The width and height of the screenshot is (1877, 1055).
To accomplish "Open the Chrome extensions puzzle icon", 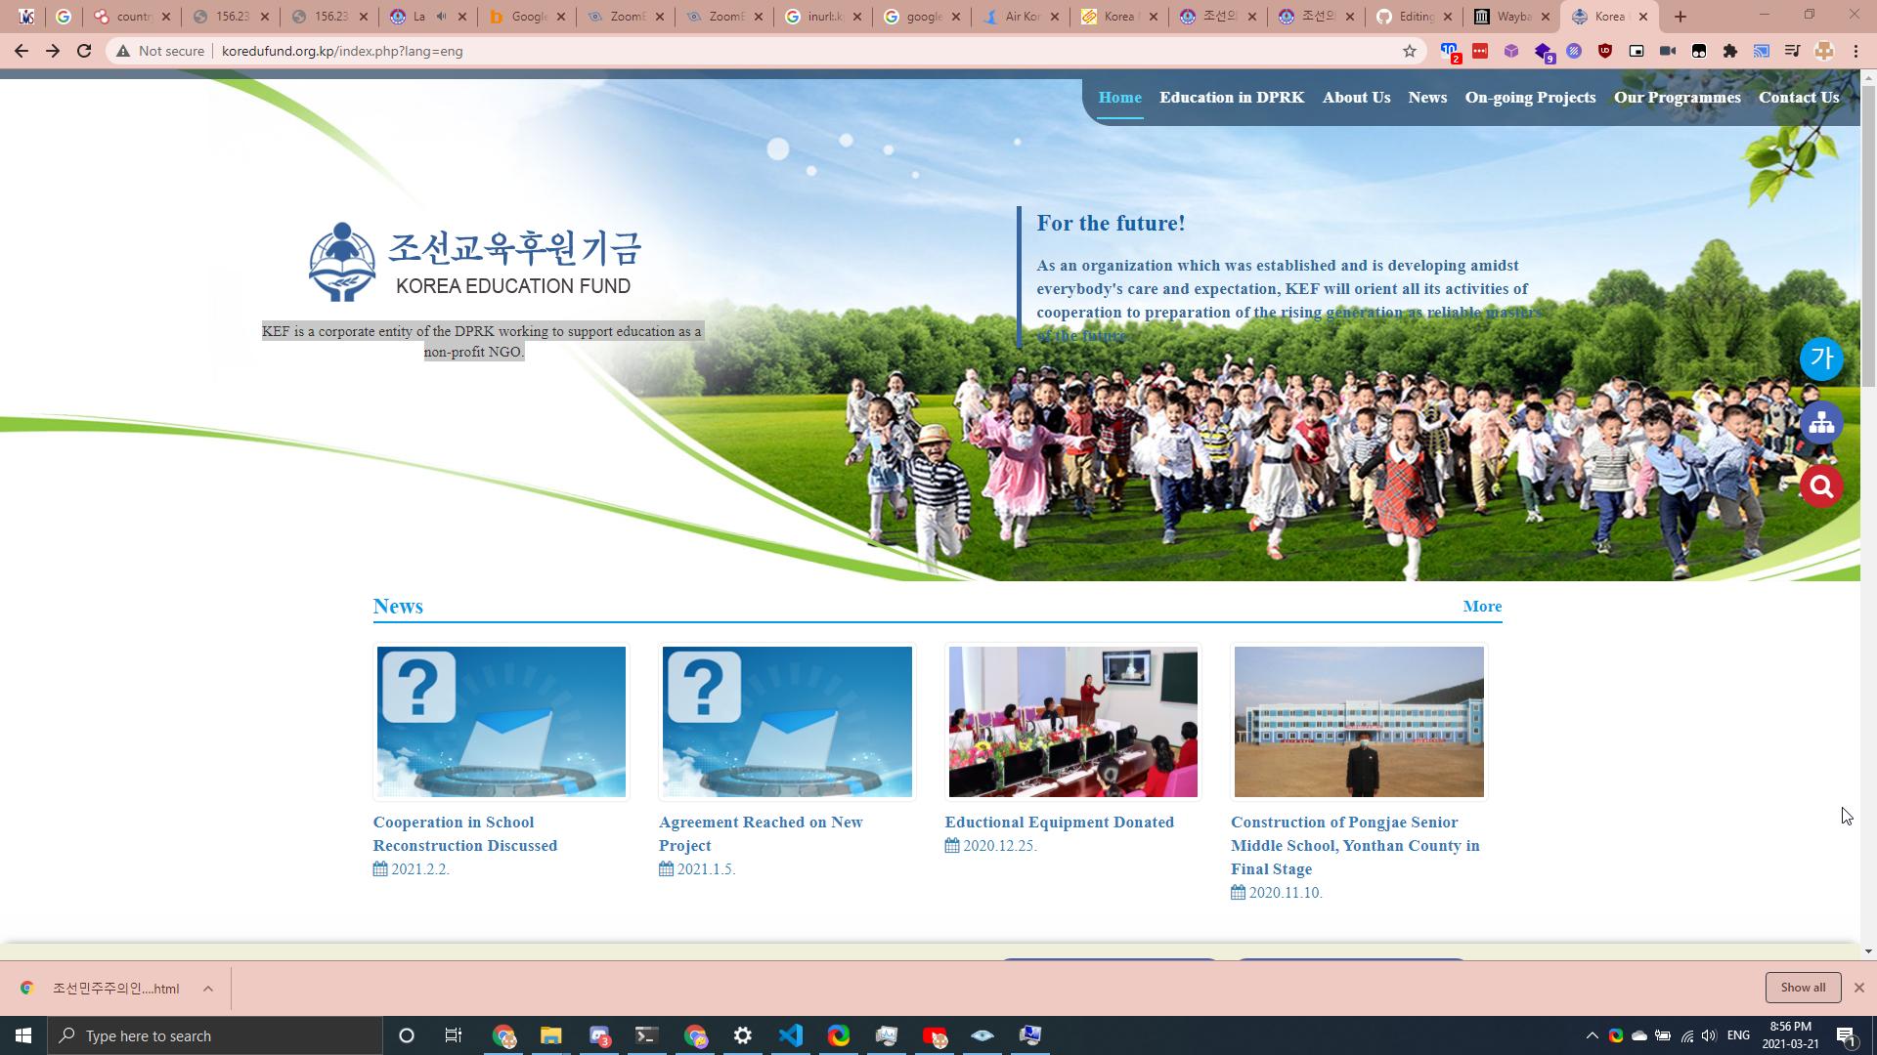I will click(x=1729, y=51).
